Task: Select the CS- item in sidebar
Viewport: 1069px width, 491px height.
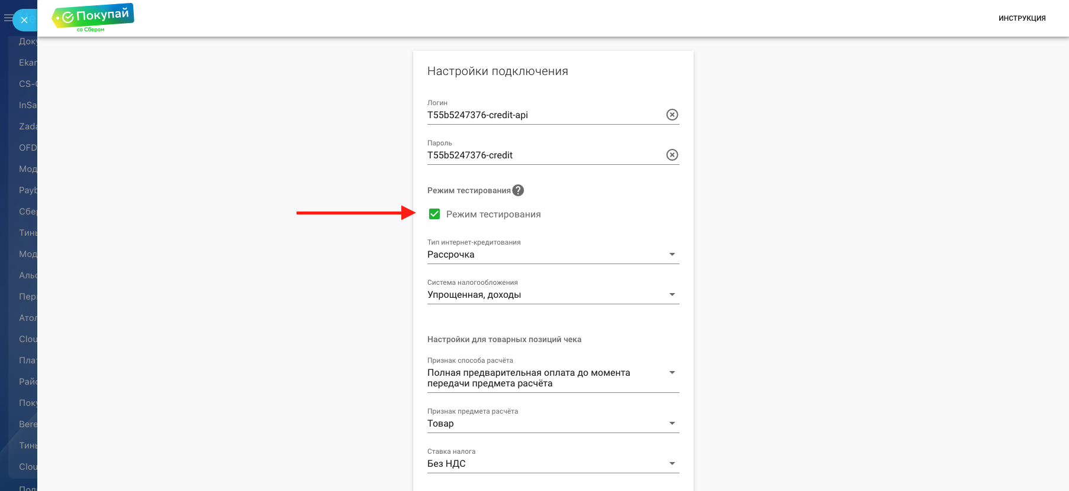Action: pos(27,84)
